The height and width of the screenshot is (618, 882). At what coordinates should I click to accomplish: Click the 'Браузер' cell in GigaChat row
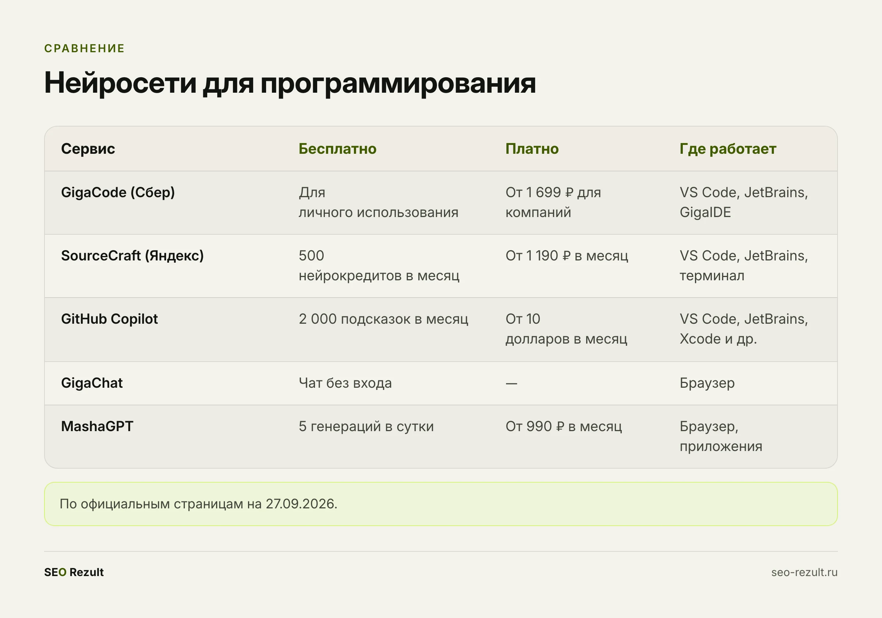coord(707,383)
